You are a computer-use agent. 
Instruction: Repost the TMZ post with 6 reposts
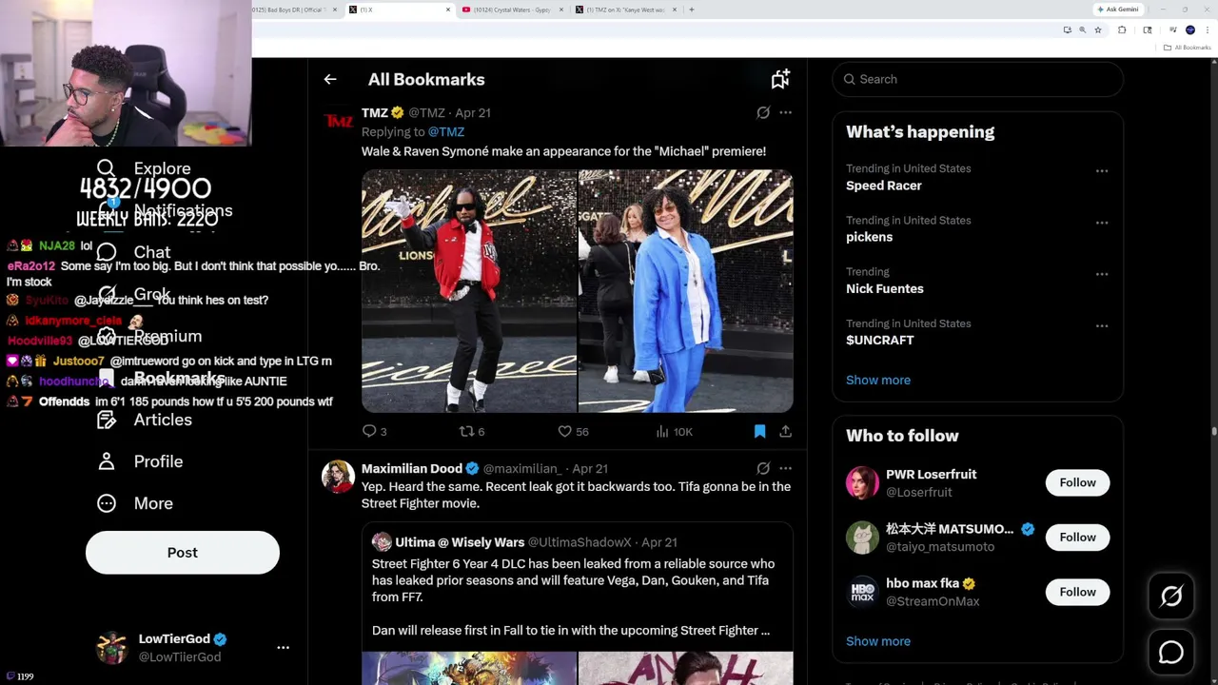click(472, 431)
